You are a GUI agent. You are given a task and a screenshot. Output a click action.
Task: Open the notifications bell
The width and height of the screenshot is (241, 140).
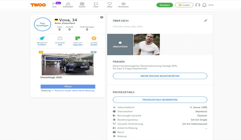(204, 5)
